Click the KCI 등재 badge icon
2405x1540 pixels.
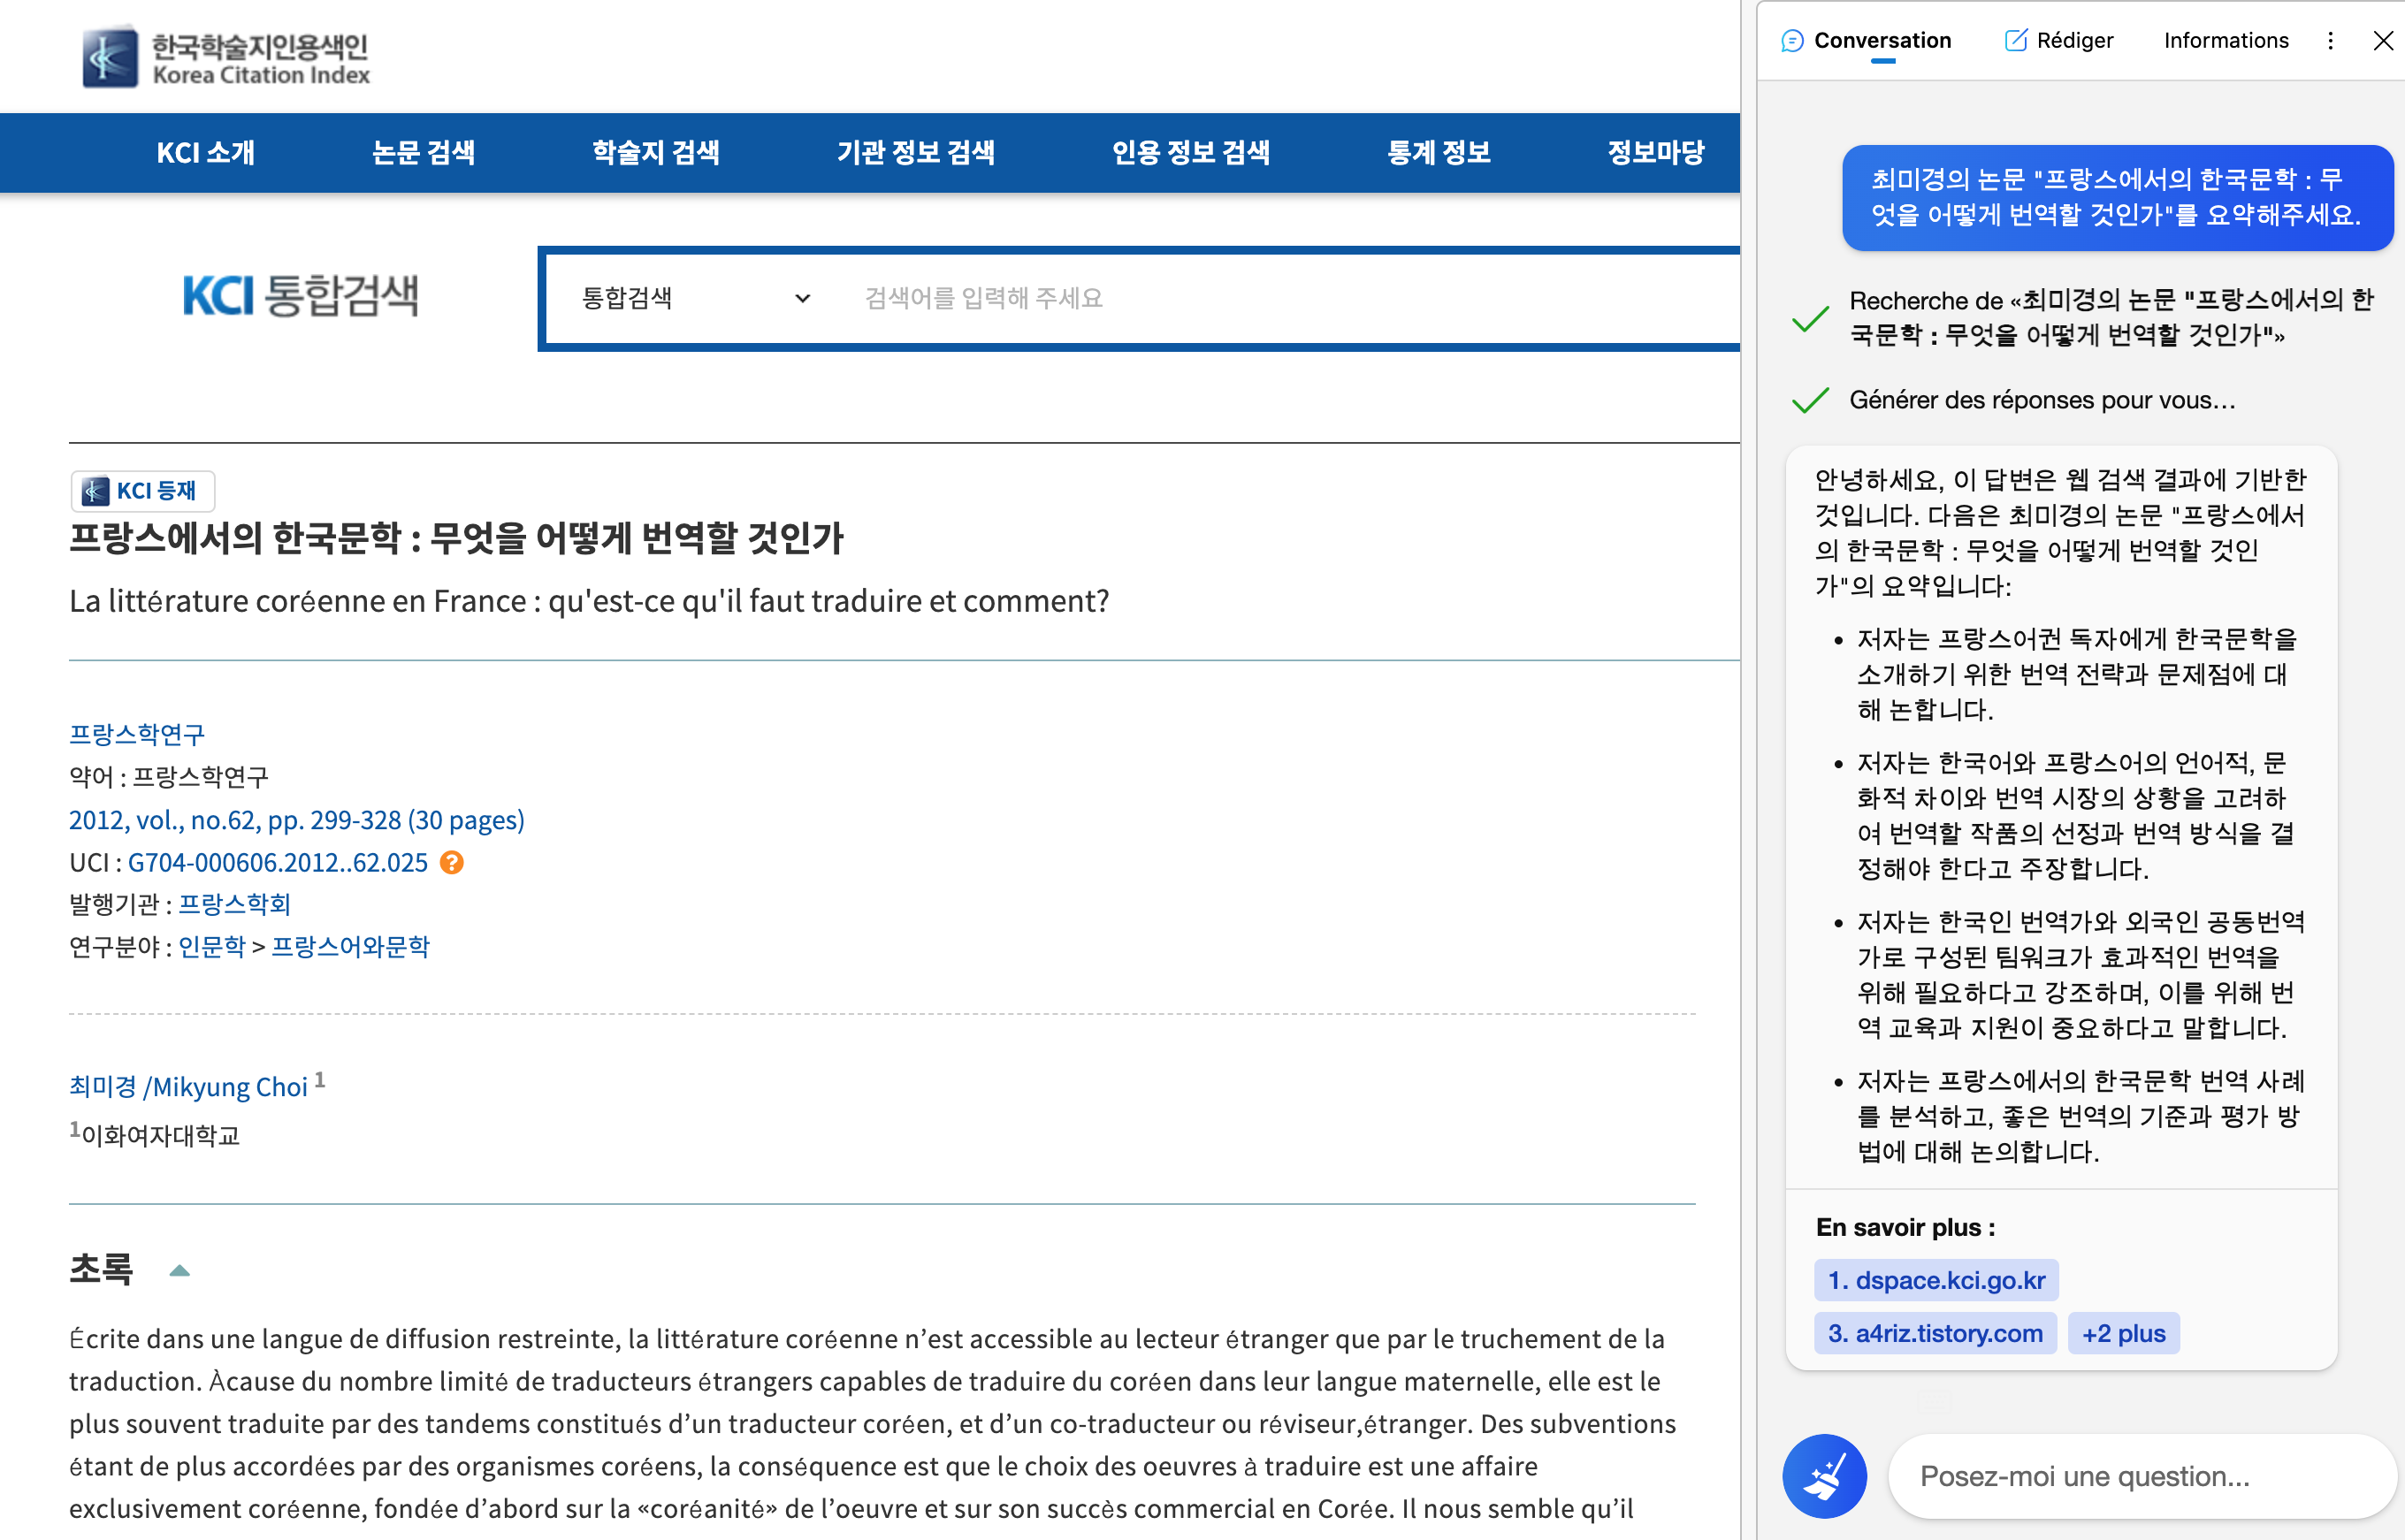click(96, 491)
